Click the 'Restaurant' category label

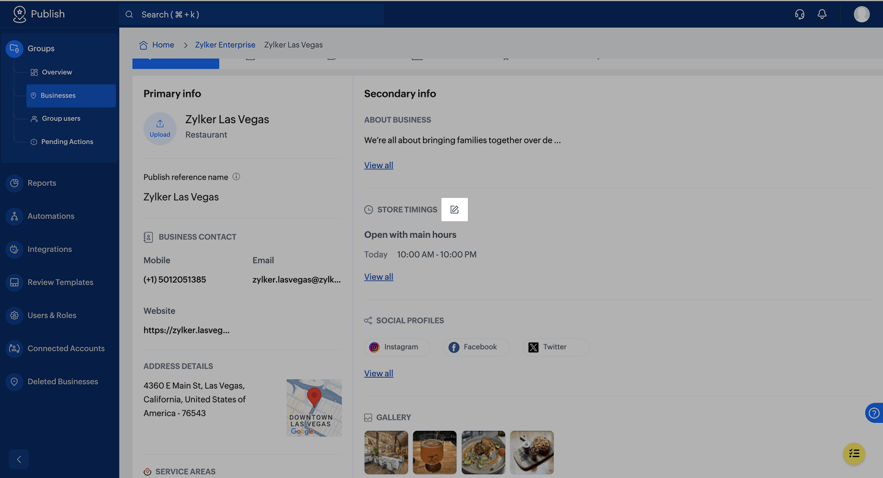pos(206,135)
